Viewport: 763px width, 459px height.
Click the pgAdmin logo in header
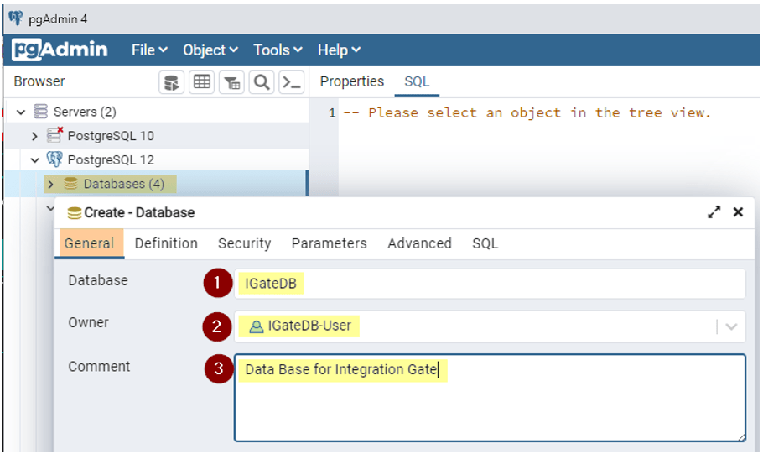coord(60,50)
